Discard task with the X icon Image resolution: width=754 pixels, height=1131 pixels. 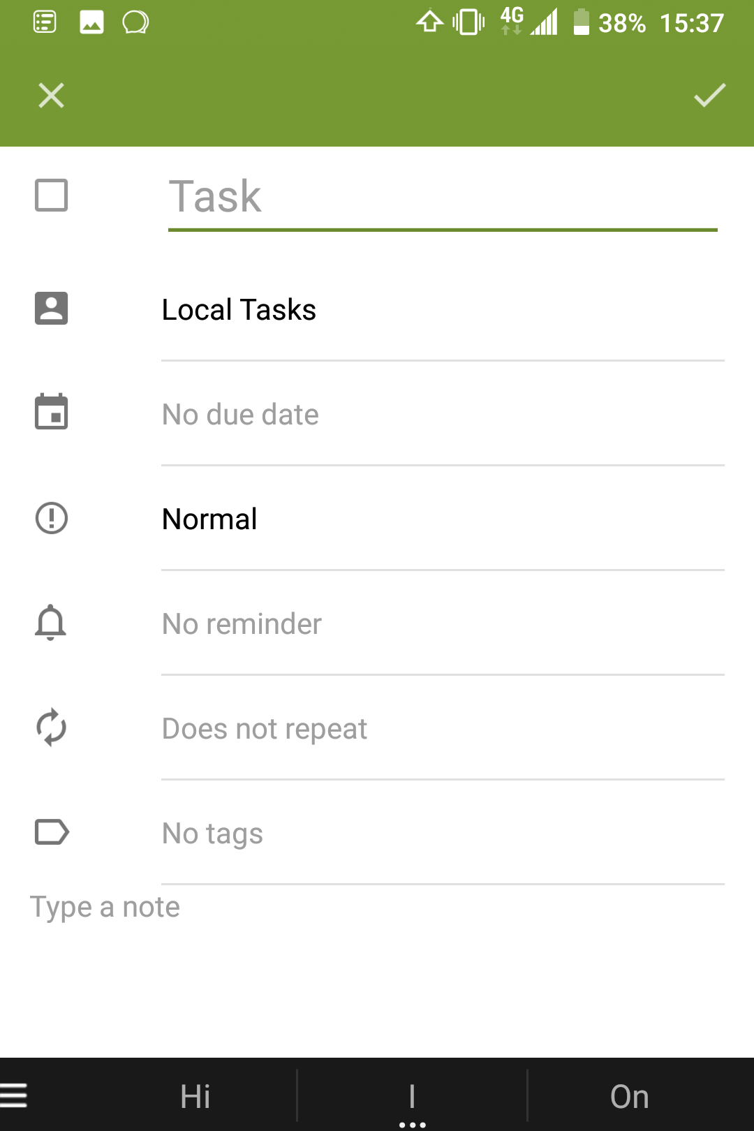click(x=52, y=96)
